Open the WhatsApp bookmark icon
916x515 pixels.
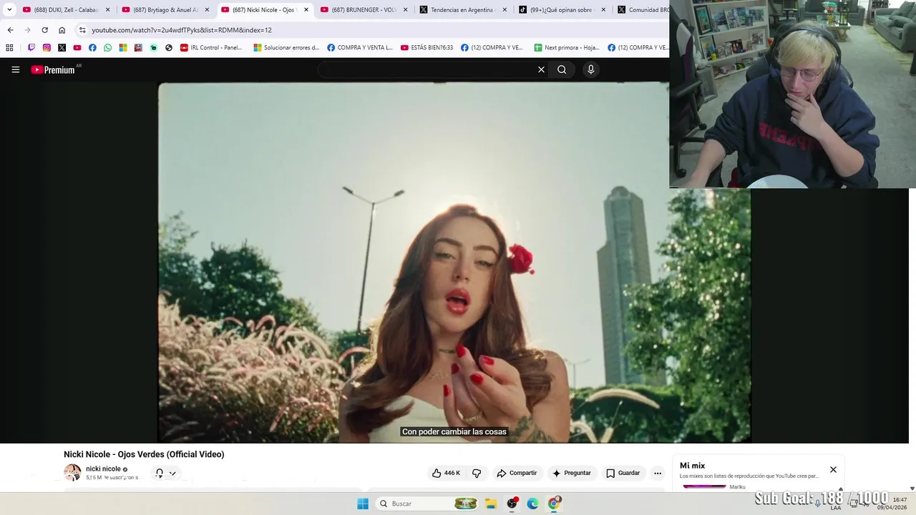click(x=107, y=48)
